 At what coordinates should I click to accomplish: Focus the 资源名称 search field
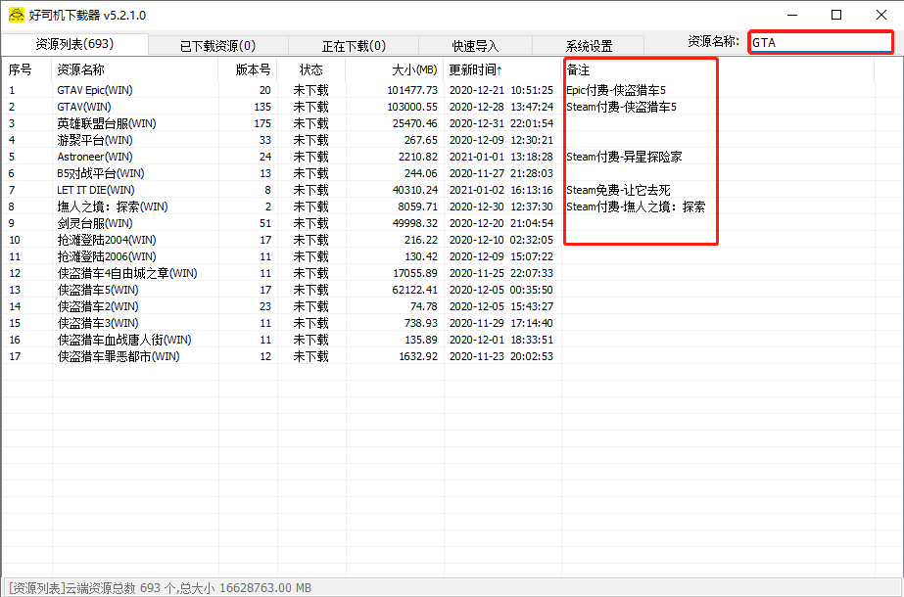point(821,42)
